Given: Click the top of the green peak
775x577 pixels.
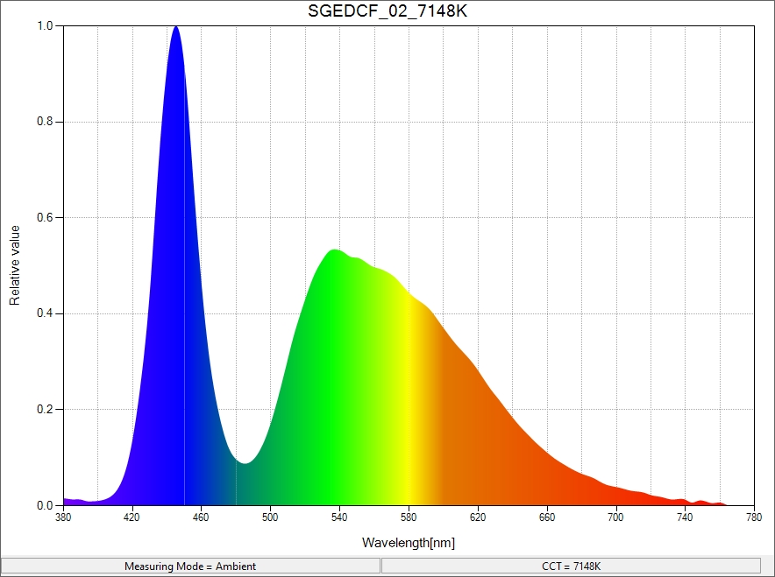Looking at the screenshot, I should [x=334, y=252].
